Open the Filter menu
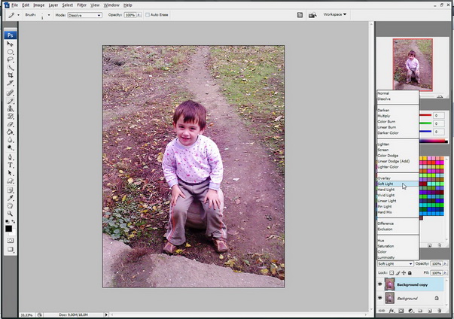 [x=81, y=5]
